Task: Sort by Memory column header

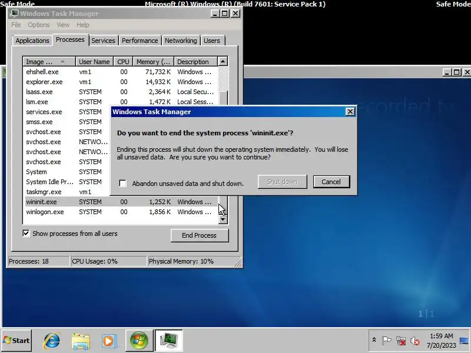Action: tap(154, 62)
